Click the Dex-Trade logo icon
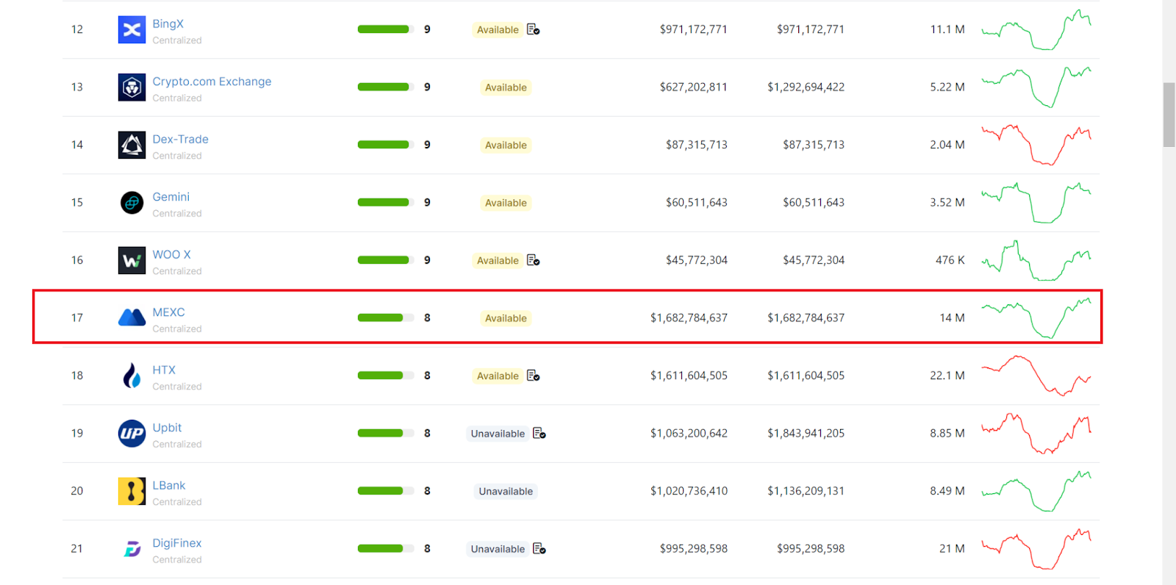Image resolution: width=1176 pixels, height=585 pixels. tap(132, 145)
